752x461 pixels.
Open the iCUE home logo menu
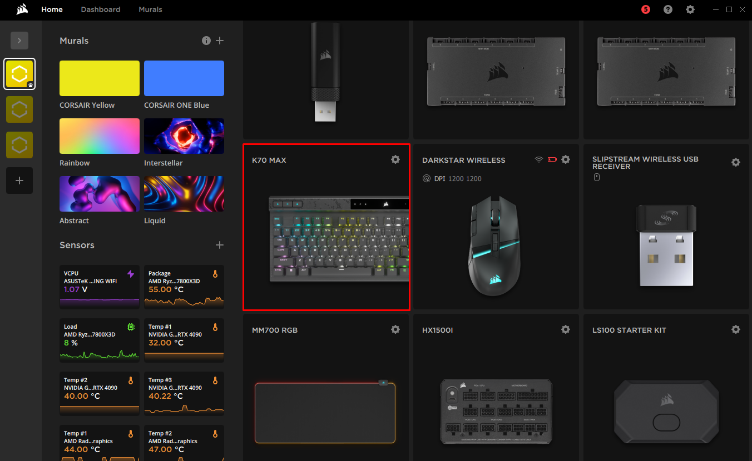click(x=22, y=9)
